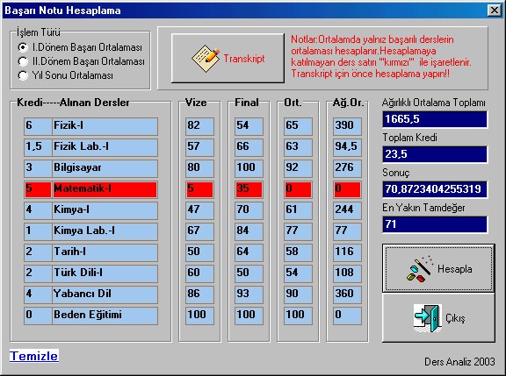Image resolution: width=506 pixels, height=376 pixels.
Task: Click the Vize field of Yabancı Dil row
Action: (x=199, y=294)
